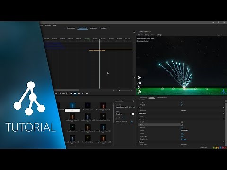Jump to the start of the timeline
Viewport: 227px width, 170px height.
point(56,93)
